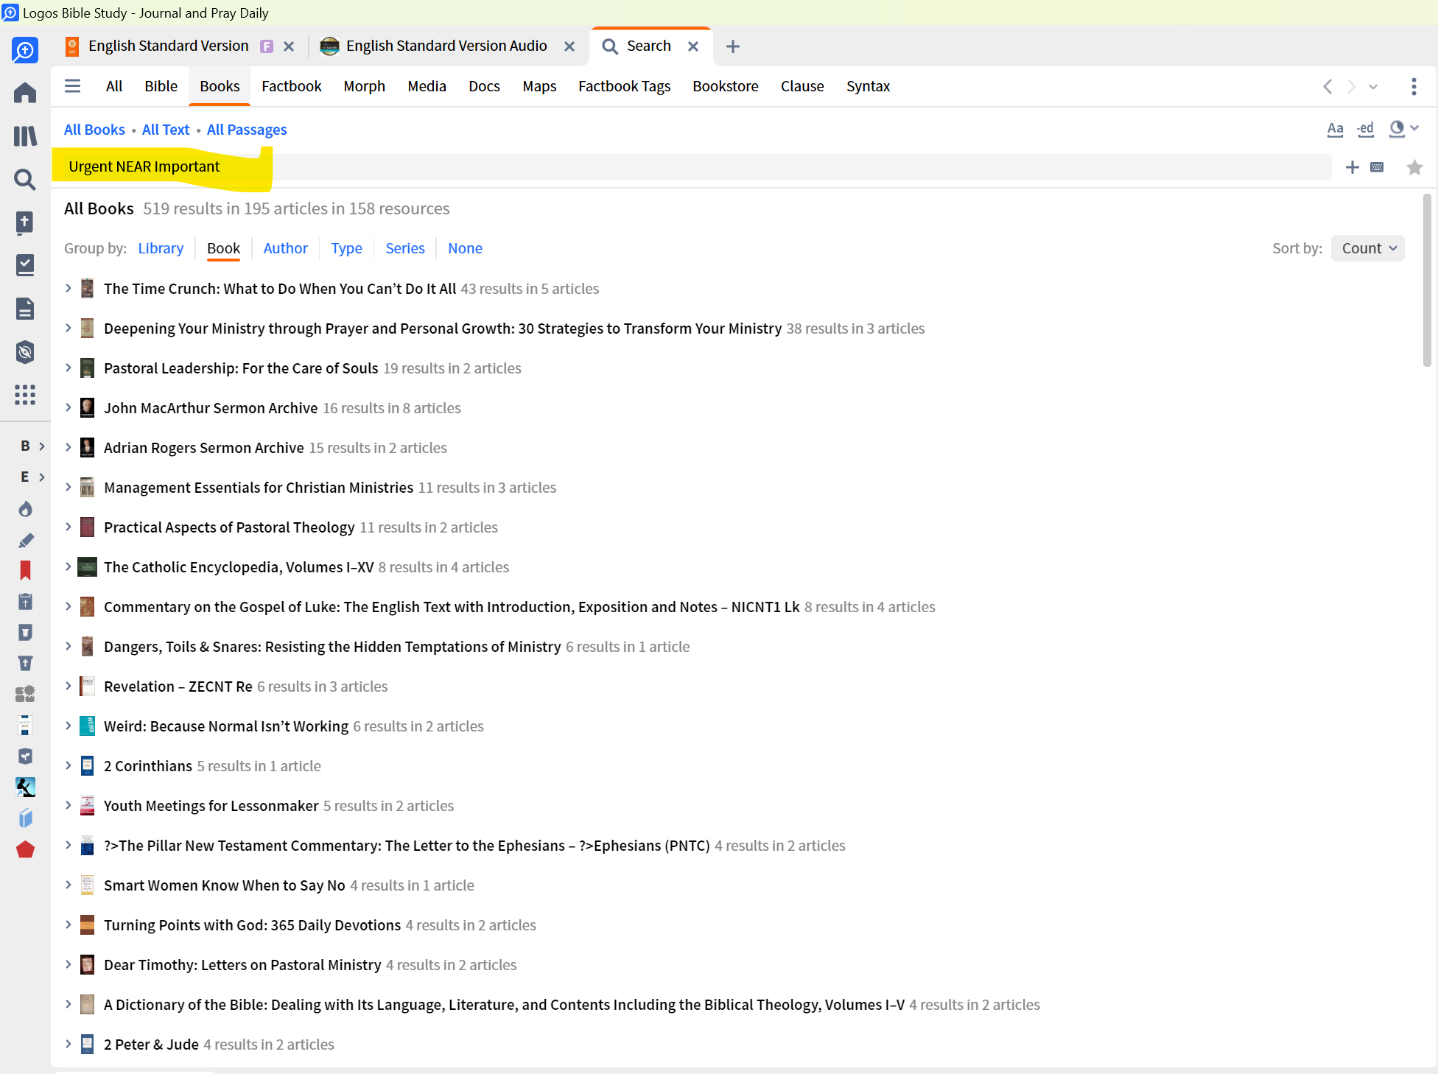Click the red pentagon icon in sidebar
1438x1074 pixels.
pos(25,849)
